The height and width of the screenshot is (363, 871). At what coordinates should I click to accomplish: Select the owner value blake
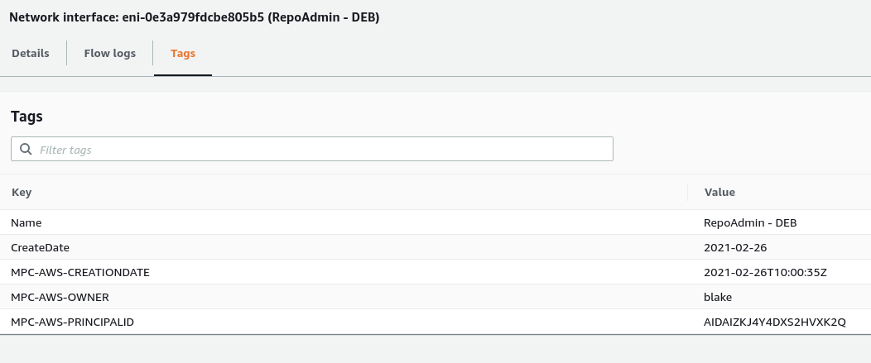click(x=718, y=297)
